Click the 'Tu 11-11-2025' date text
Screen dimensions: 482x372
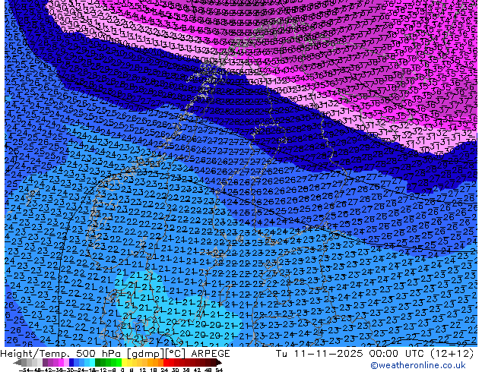coord(319,354)
